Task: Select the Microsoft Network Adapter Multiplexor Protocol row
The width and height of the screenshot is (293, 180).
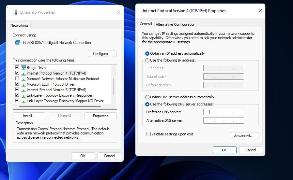Action: [x=63, y=79]
